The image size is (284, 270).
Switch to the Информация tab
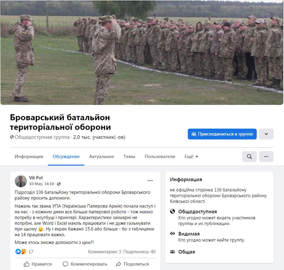tap(29, 157)
